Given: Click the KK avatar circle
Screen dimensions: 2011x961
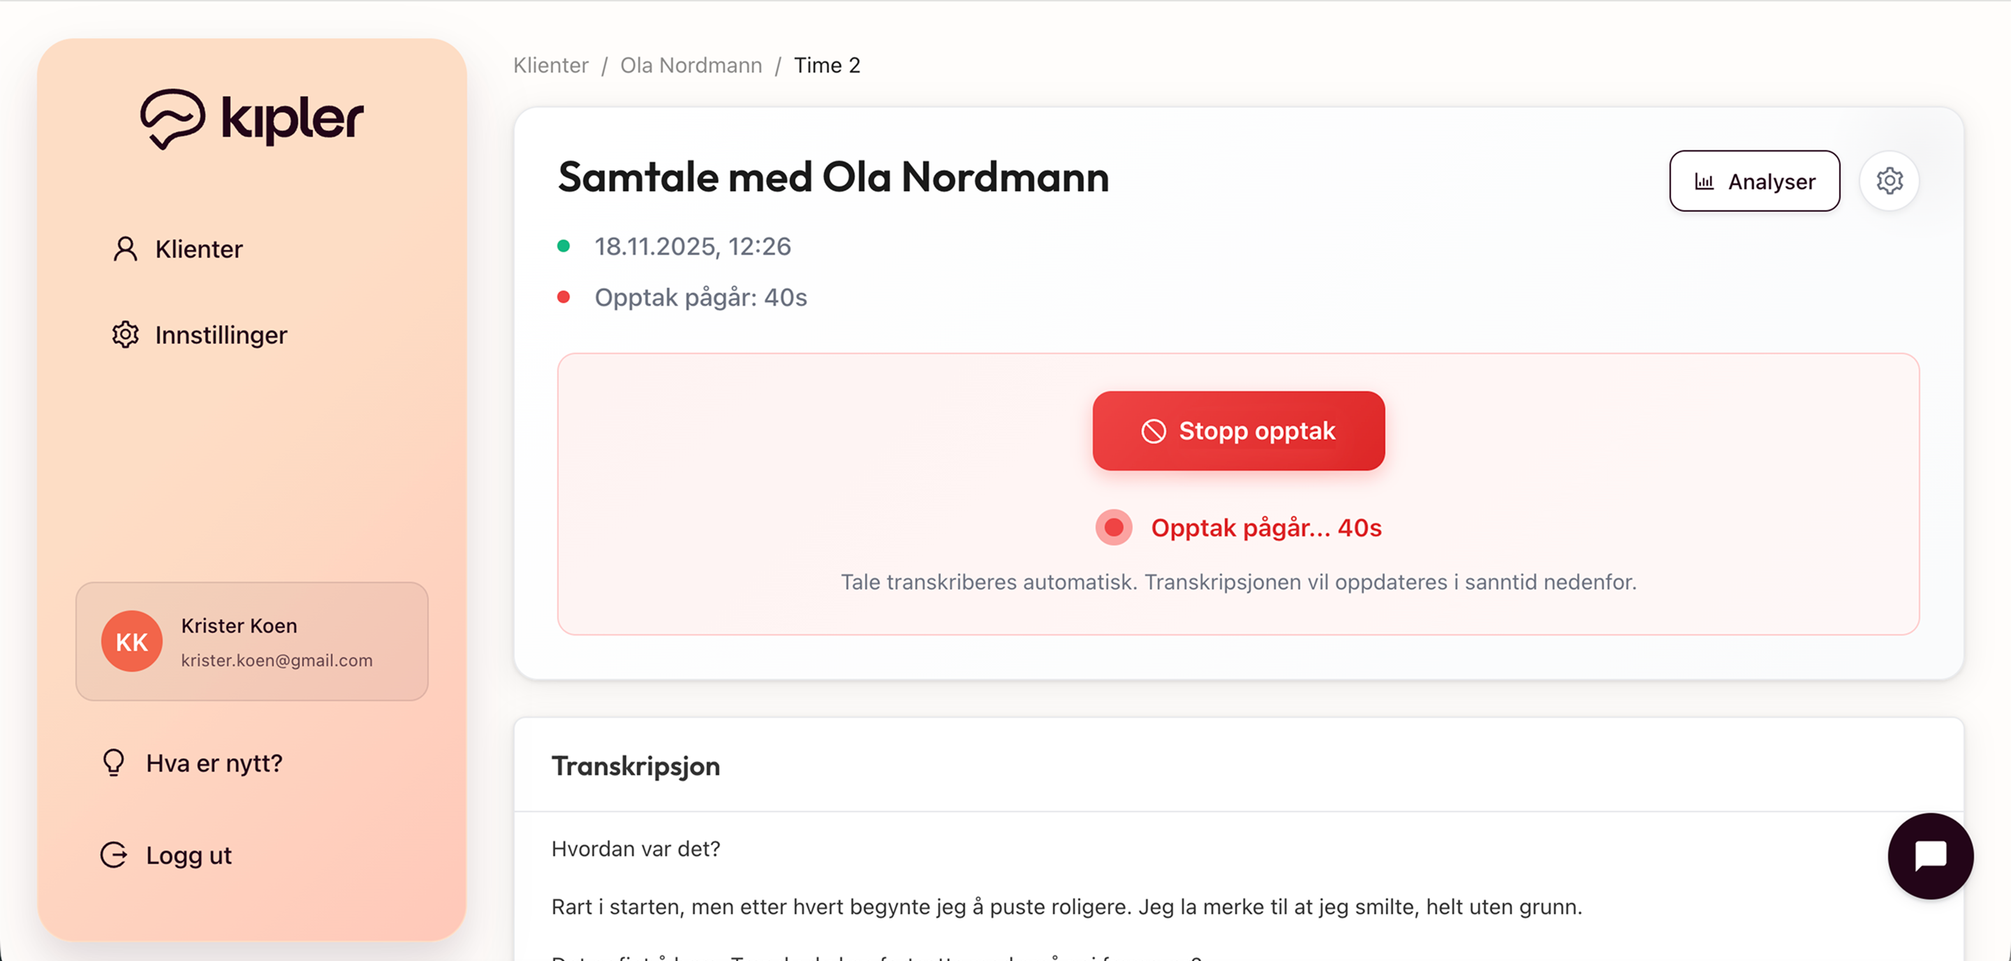Looking at the screenshot, I should (x=131, y=641).
